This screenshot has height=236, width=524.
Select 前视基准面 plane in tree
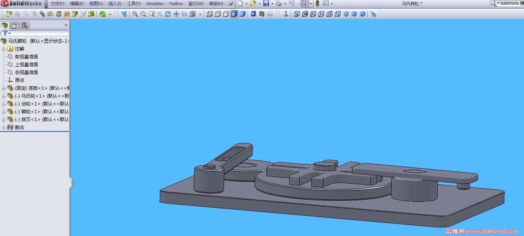click(26, 57)
